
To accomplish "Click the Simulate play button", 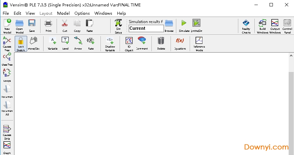I will pos(184,25).
